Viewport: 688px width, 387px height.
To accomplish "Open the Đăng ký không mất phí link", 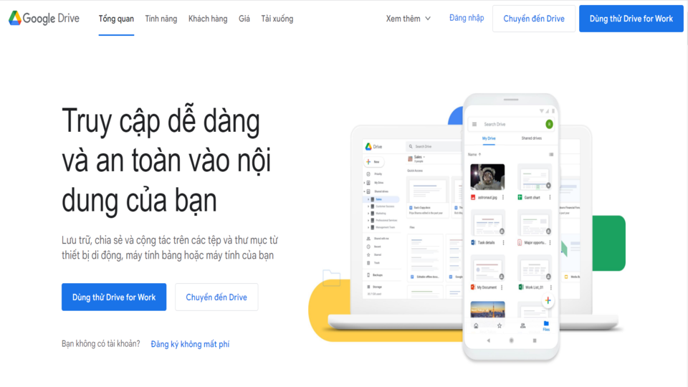I will [190, 344].
